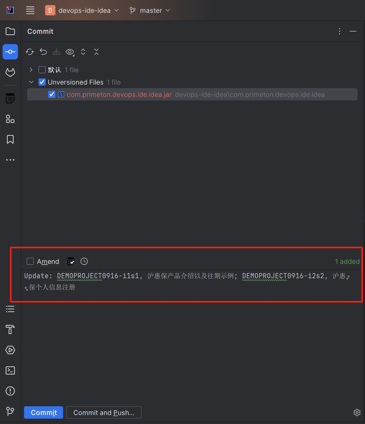
Task: Open the Problems tool window
Action: tap(10, 391)
